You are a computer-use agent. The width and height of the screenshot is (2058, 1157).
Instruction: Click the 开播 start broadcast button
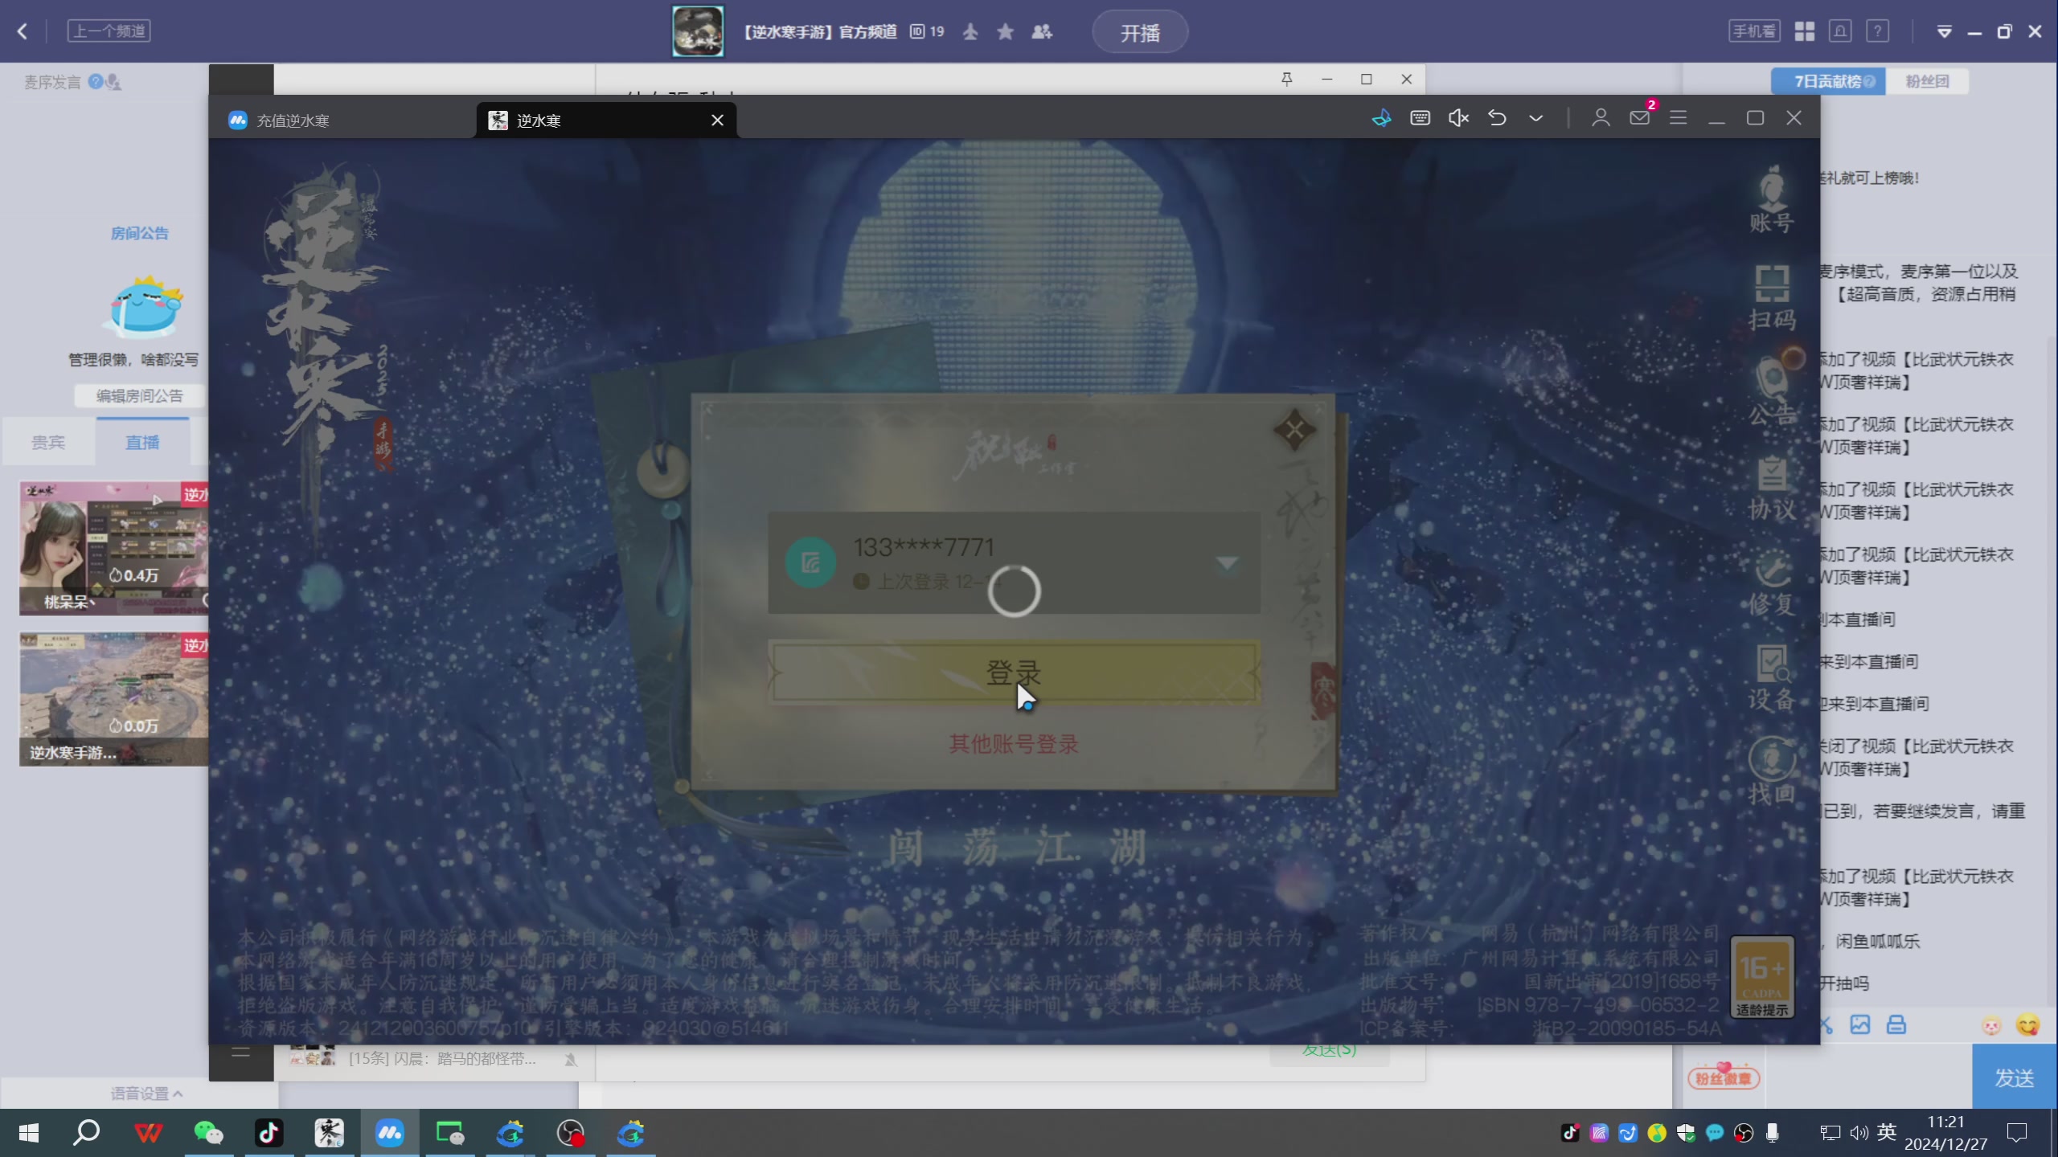click(x=1140, y=32)
